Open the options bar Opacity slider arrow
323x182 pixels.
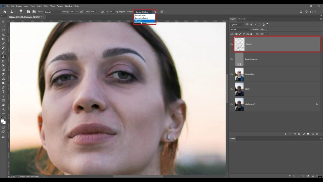click(77, 12)
